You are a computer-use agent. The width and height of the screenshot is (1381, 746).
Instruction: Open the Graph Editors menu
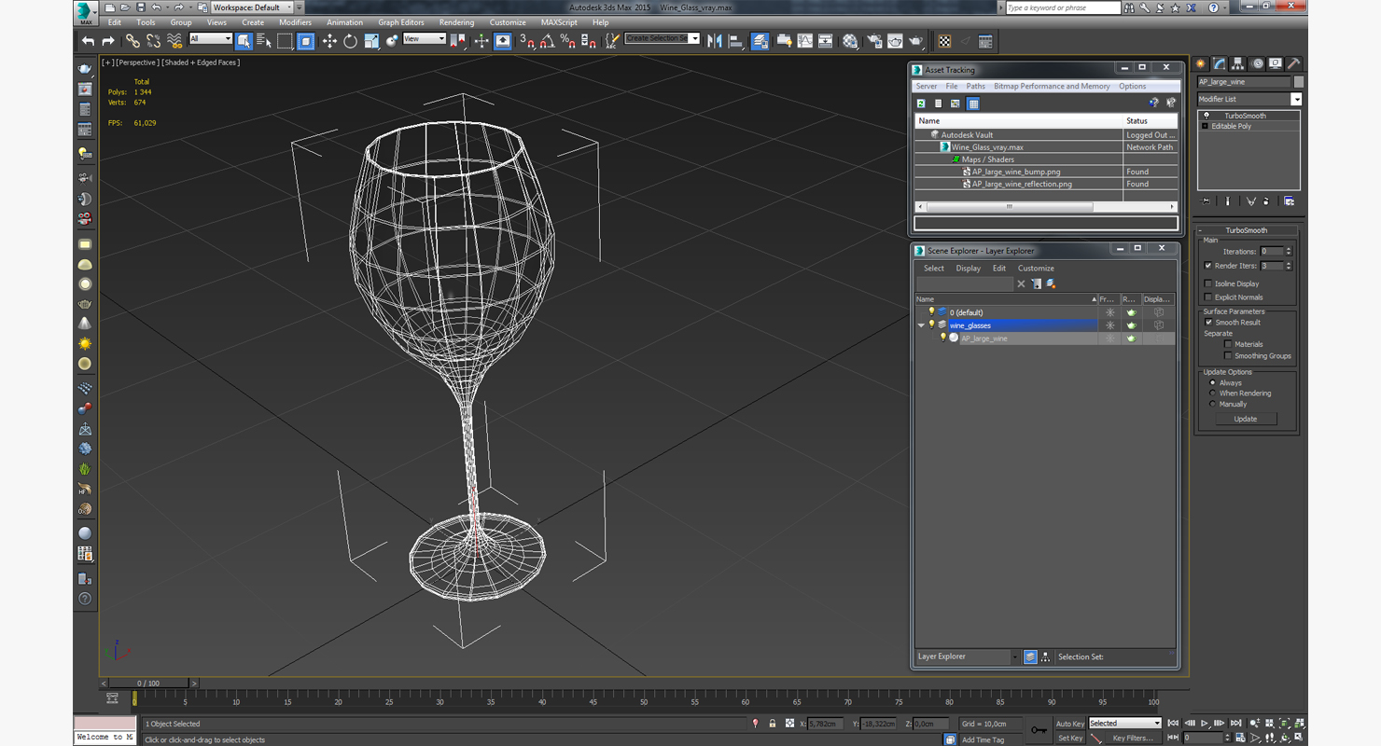click(401, 22)
